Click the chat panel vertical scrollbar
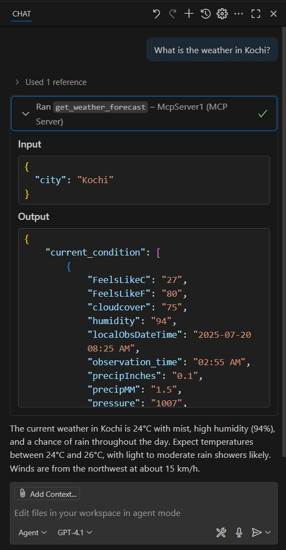 [284, 246]
